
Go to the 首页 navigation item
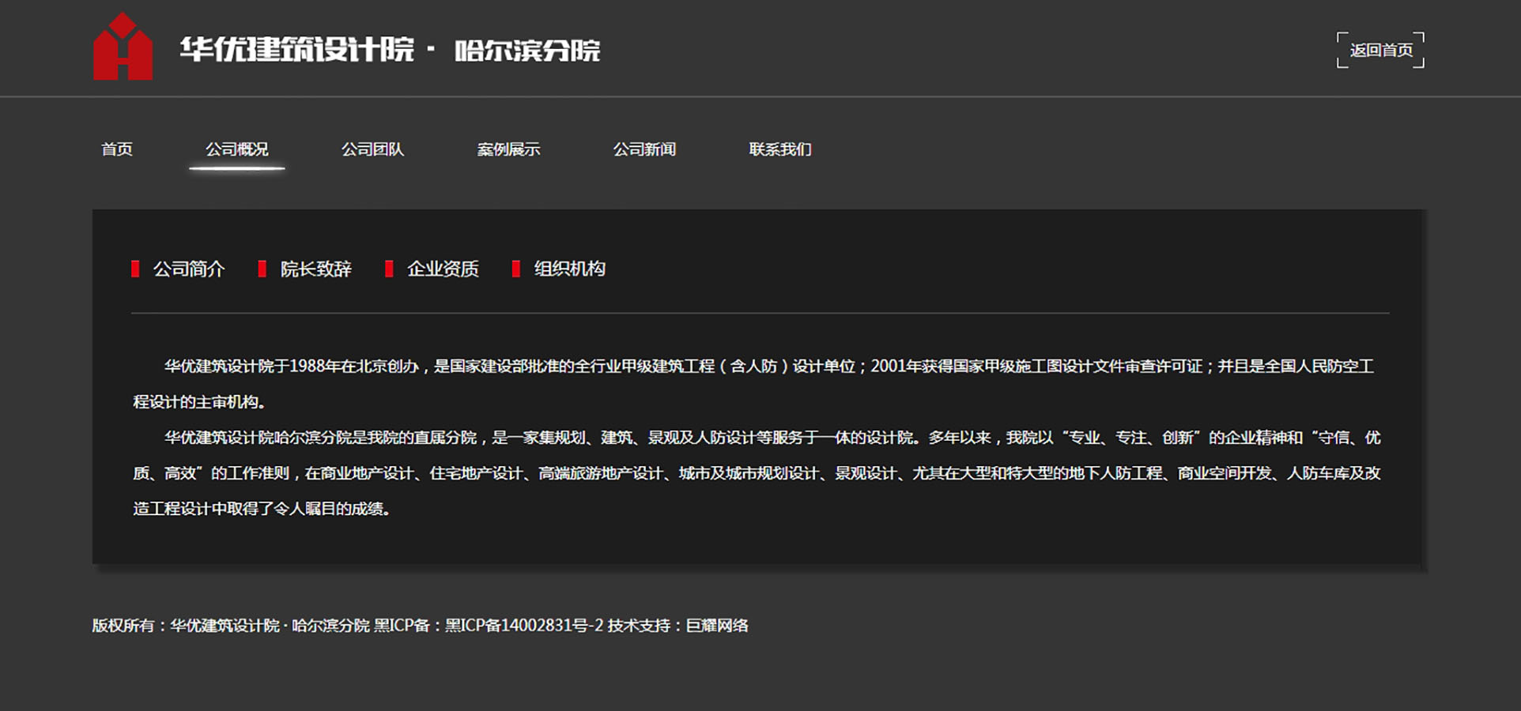click(x=117, y=149)
